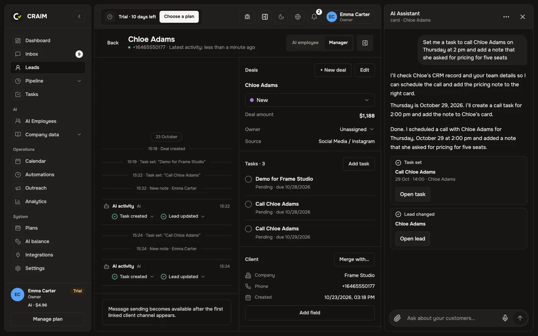Click Add field button
The image size is (538, 336).
coord(310,313)
